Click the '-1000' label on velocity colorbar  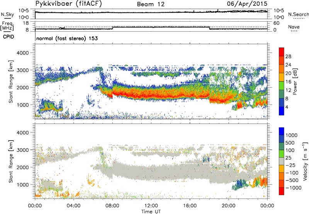pyautogui.click(x=294, y=188)
